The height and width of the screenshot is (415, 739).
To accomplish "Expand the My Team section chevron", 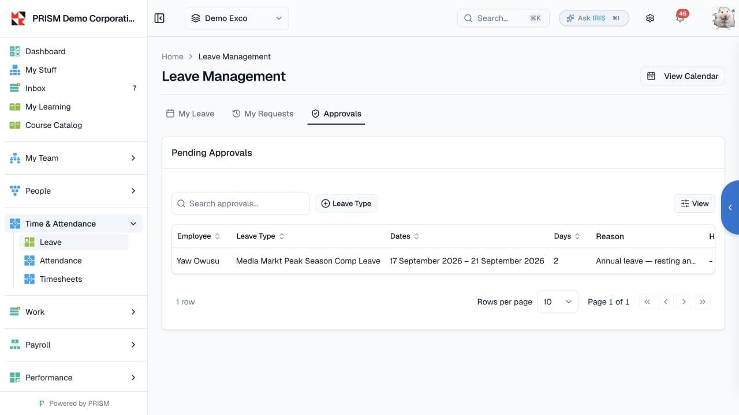I will (133, 158).
